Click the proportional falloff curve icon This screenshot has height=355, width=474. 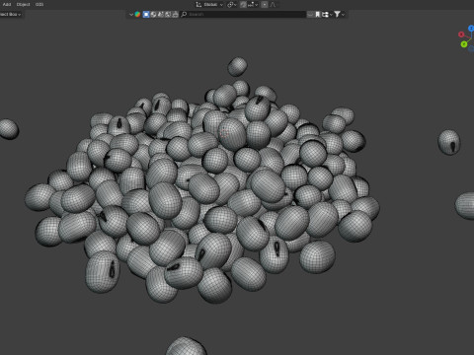(x=273, y=5)
